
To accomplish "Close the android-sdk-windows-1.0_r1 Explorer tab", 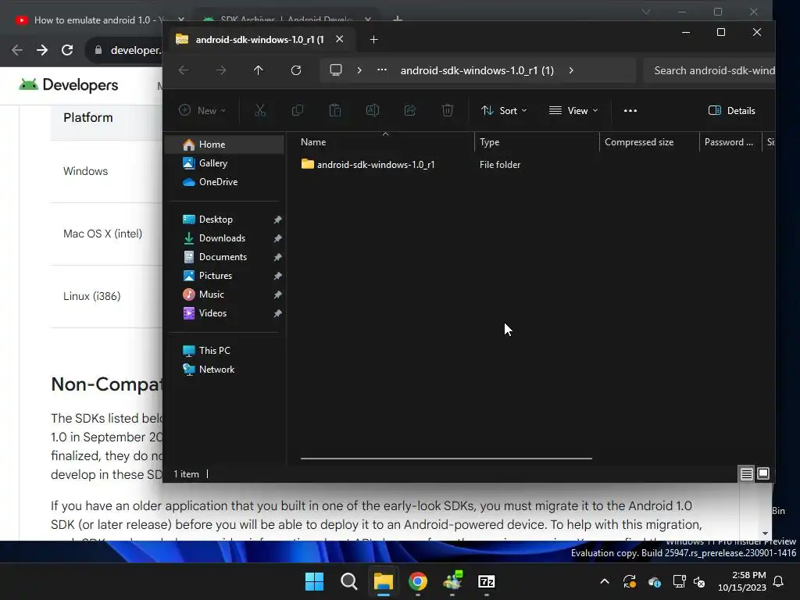I will point(339,39).
